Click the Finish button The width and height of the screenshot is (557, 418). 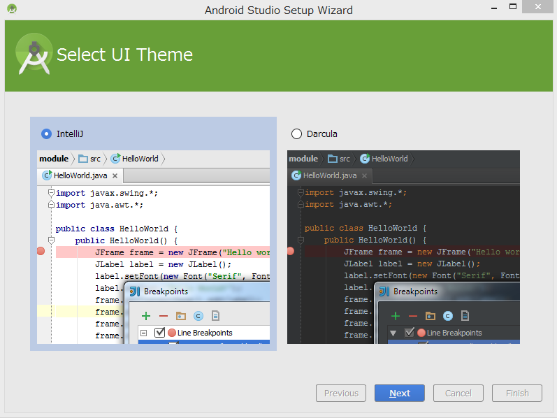(517, 393)
